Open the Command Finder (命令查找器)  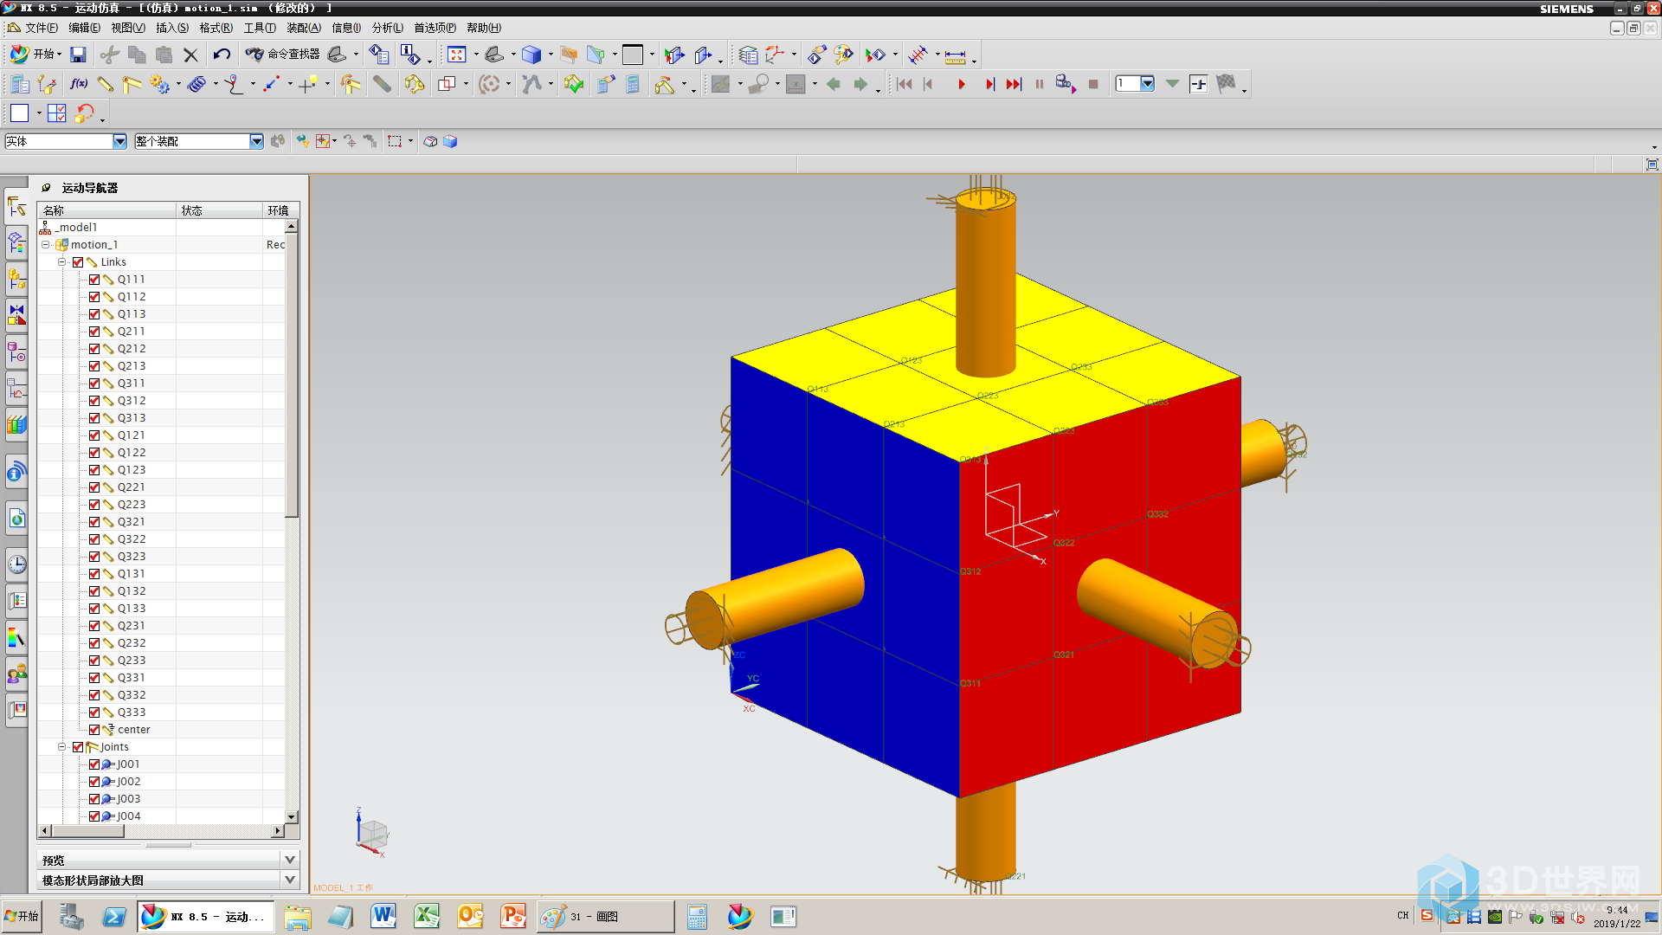pos(282,55)
